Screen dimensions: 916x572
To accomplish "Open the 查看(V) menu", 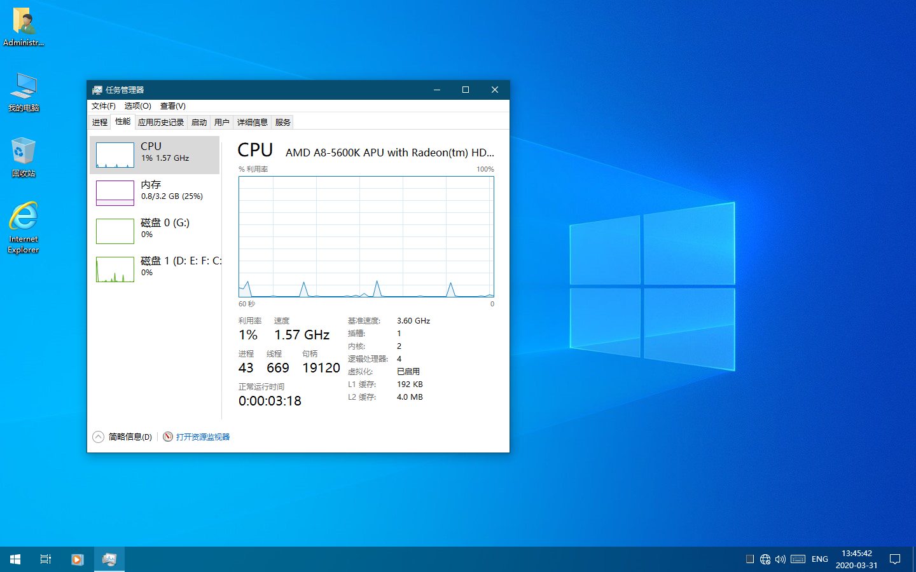I will 172,106.
